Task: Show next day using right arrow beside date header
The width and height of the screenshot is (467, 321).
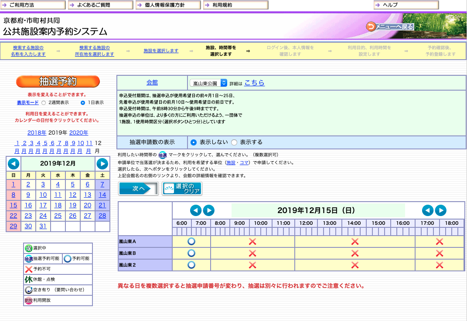Action: 209,210
